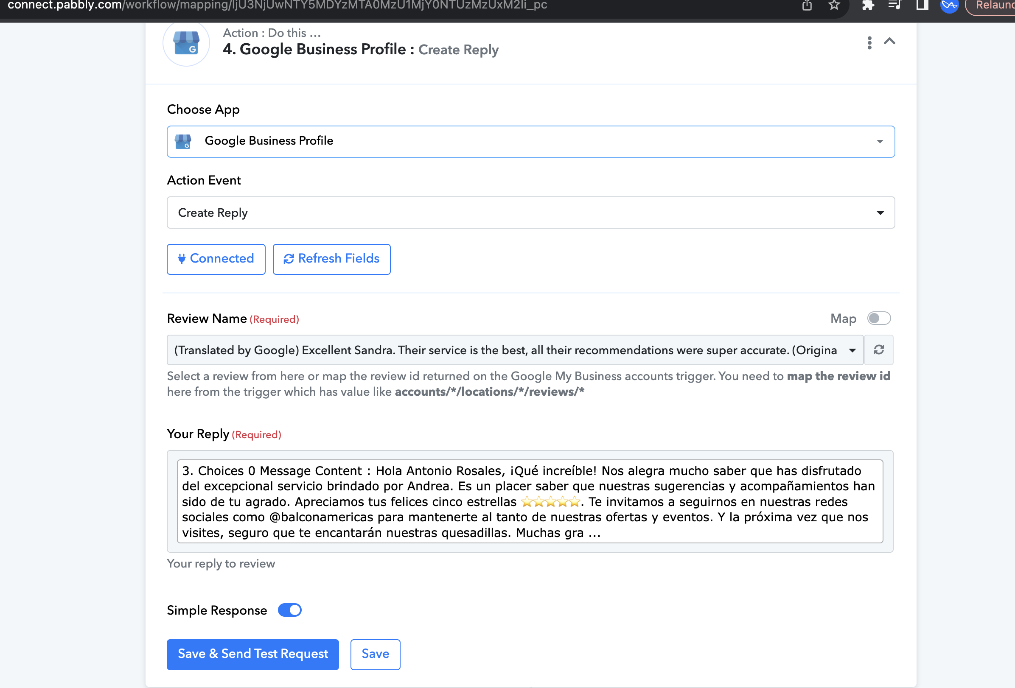Click the 'Action Event' label
The height and width of the screenshot is (688, 1015).
tap(204, 180)
